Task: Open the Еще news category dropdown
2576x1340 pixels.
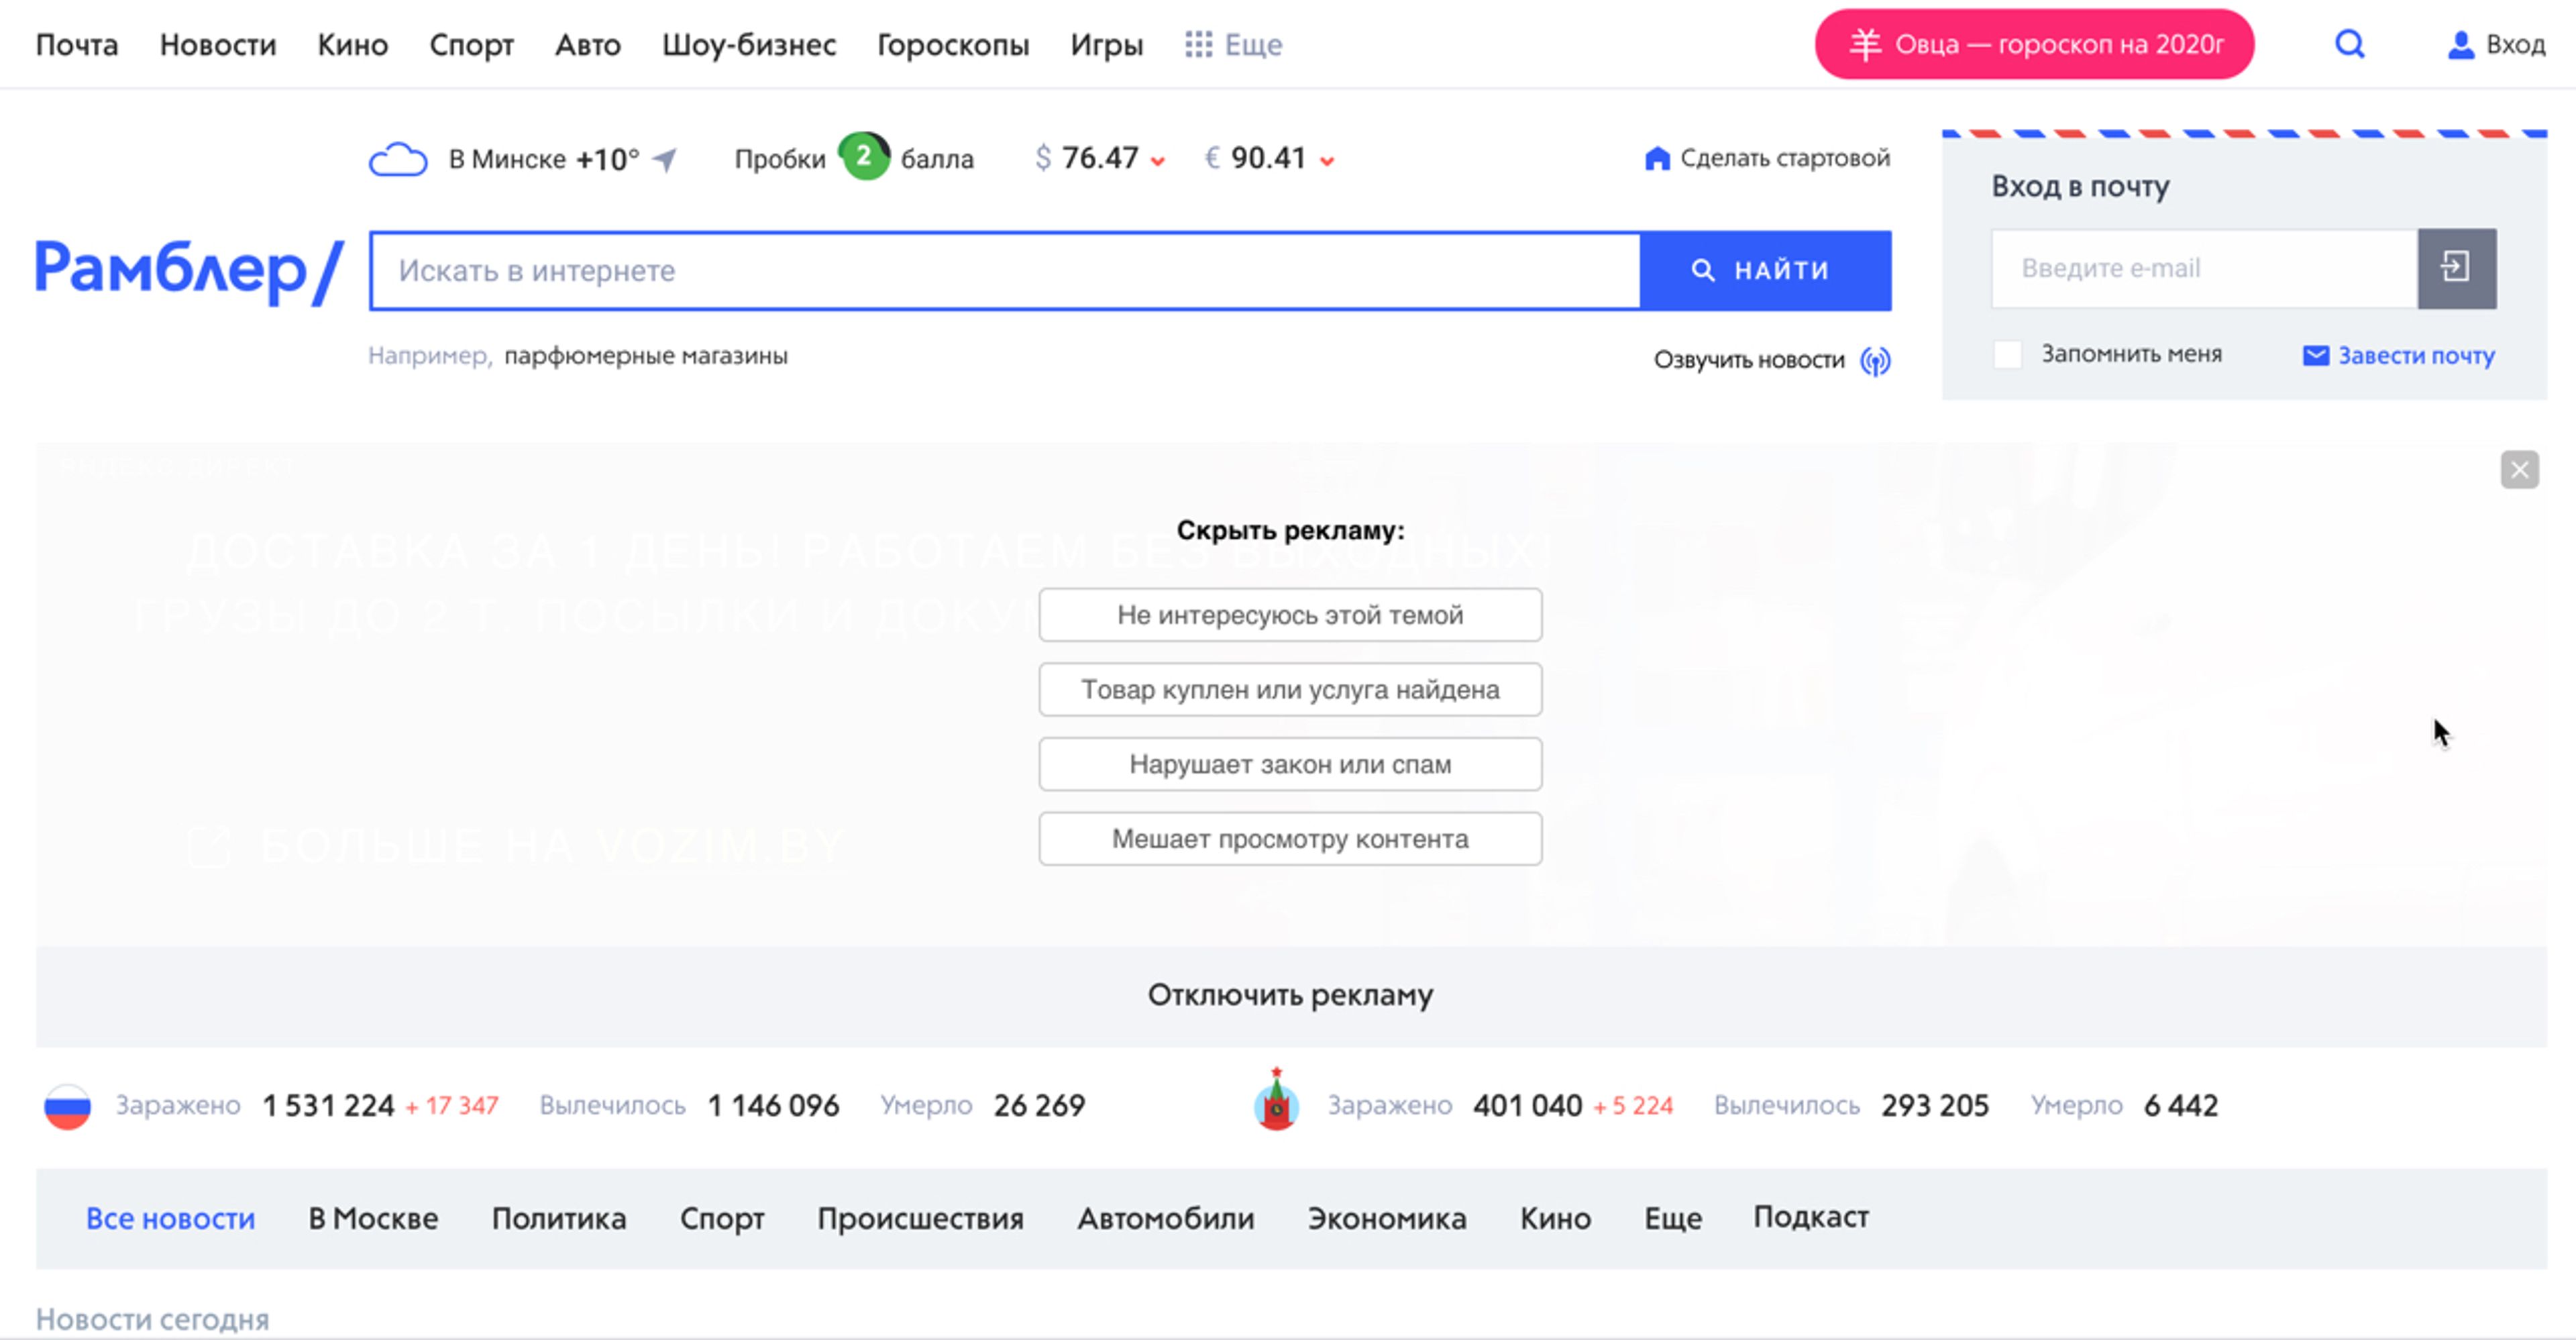Action: click(x=1672, y=1219)
